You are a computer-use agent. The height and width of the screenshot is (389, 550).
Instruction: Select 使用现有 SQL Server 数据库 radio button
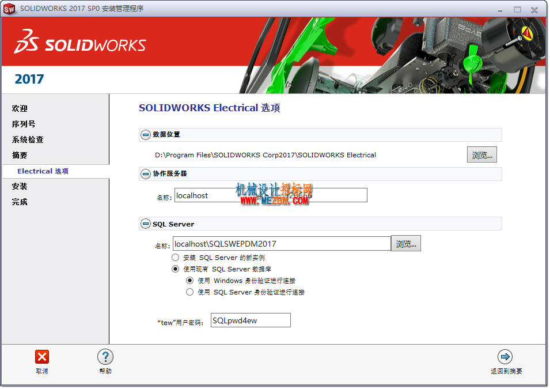tap(176, 269)
